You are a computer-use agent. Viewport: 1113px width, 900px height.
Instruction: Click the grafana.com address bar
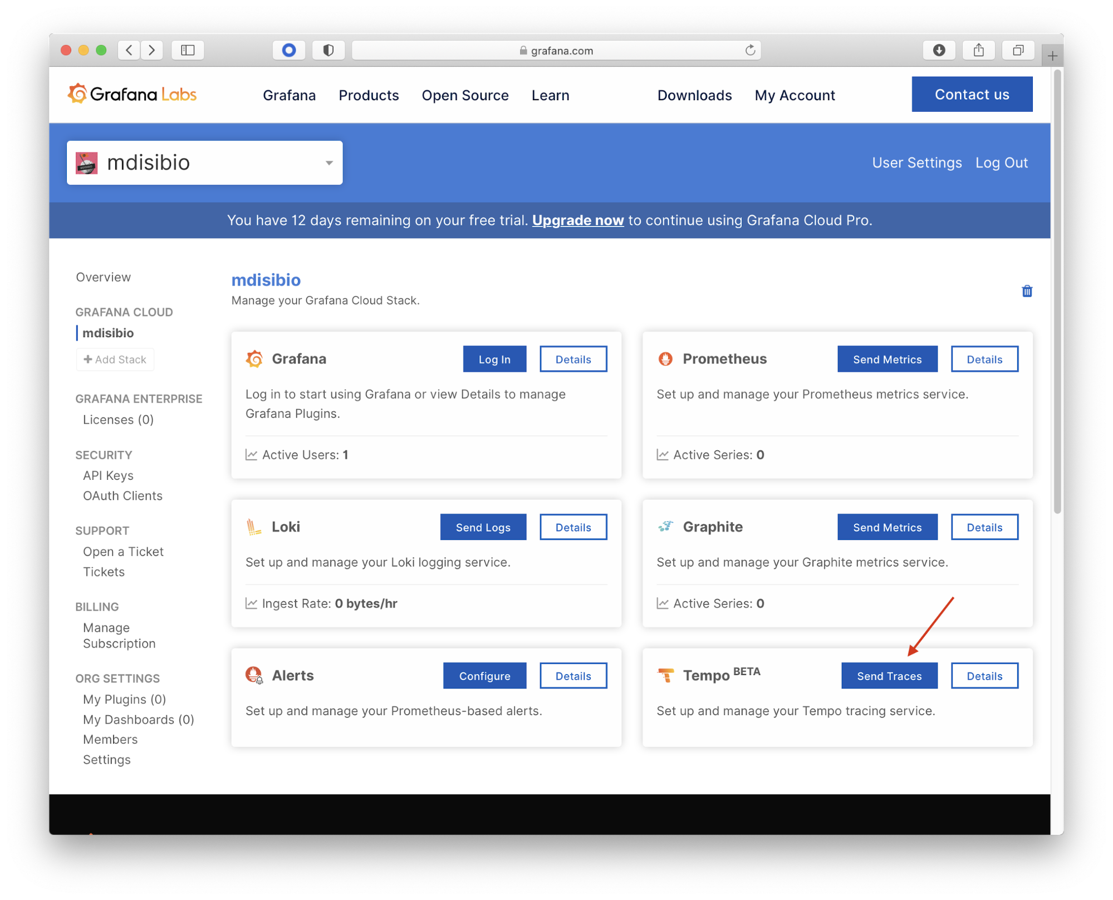tap(556, 51)
